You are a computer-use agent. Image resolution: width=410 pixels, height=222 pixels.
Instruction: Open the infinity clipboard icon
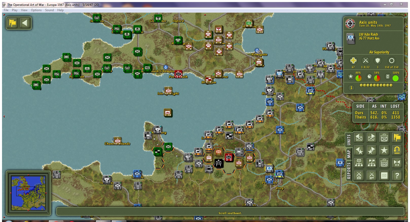[384, 163]
